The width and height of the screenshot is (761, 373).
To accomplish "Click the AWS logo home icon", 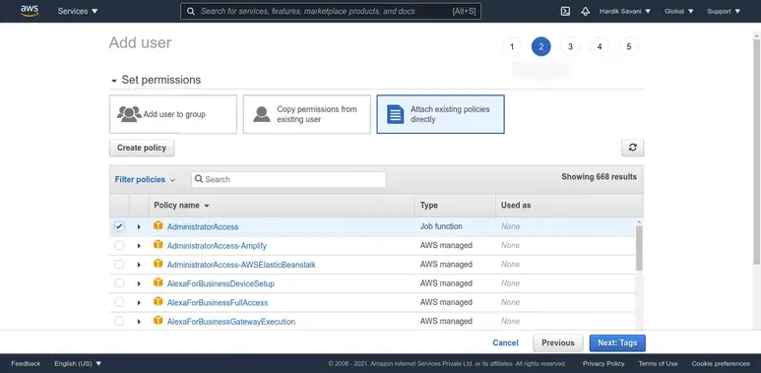I will point(30,11).
